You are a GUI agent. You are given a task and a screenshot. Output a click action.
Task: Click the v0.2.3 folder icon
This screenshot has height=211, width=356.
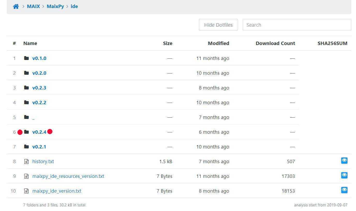point(26,88)
